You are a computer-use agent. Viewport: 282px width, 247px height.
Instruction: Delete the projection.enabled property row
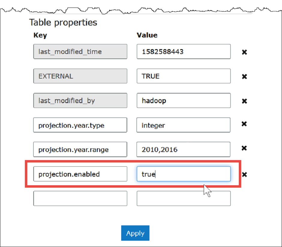click(x=244, y=174)
